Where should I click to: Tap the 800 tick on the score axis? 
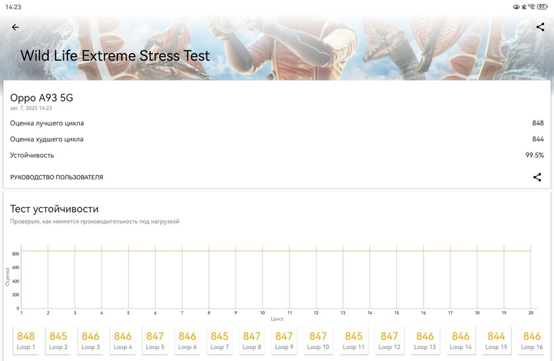coord(16,254)
